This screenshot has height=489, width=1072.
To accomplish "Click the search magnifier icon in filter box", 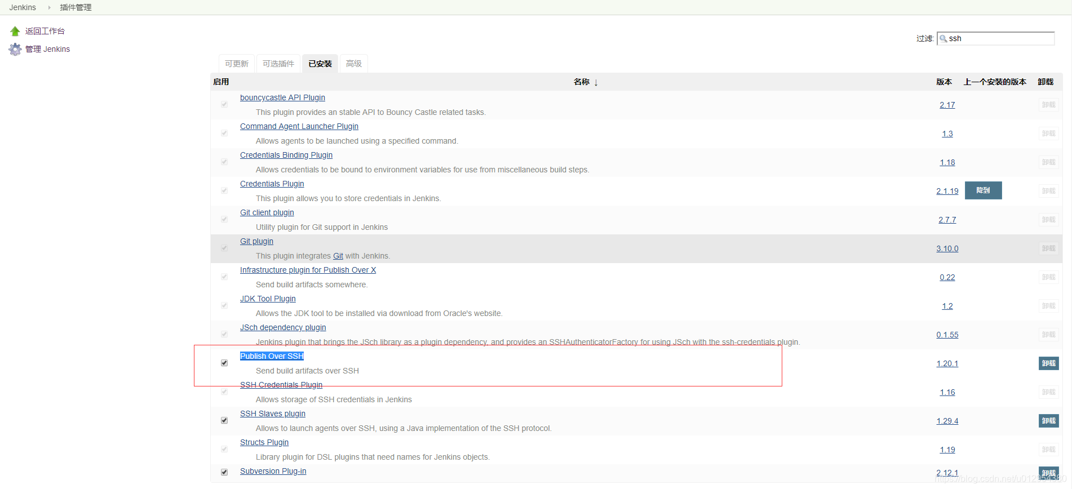I will 943,38.
